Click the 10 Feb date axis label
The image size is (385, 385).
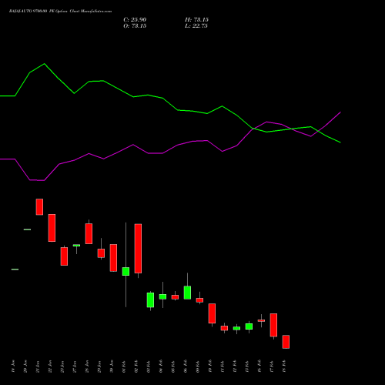[211, 367]
